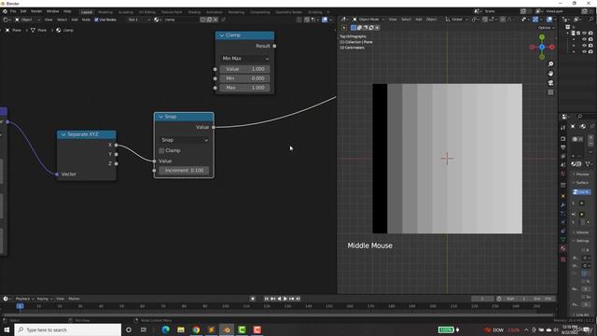Image resolution: width=597 pixels, height=336 pixels.
Task: Open the Global transform orientation dropdown
Action: tap(456, 20)
